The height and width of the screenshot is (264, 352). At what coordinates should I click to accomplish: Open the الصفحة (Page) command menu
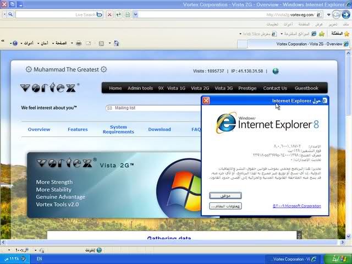click(59, 43)
